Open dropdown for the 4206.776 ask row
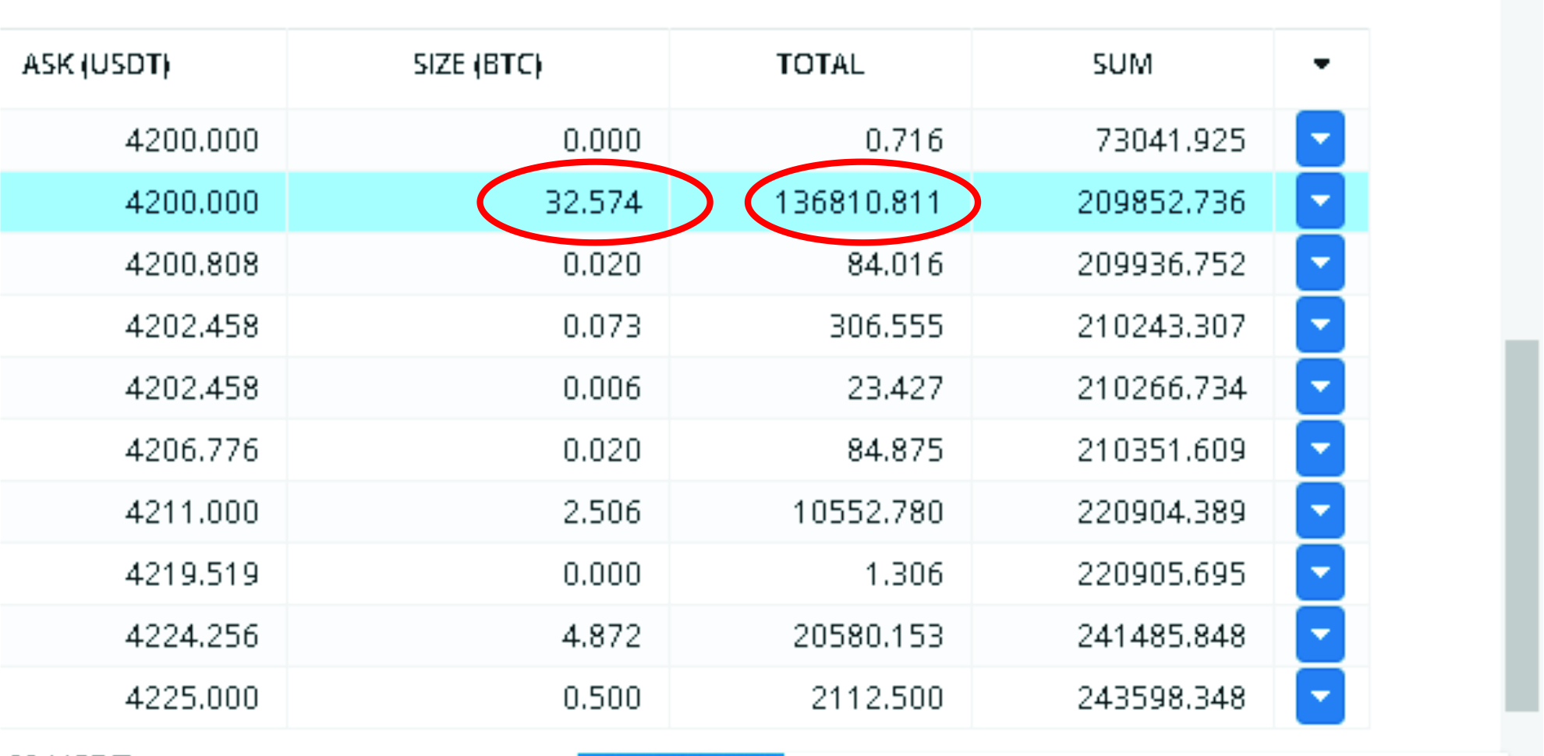 coord(1320,448)
